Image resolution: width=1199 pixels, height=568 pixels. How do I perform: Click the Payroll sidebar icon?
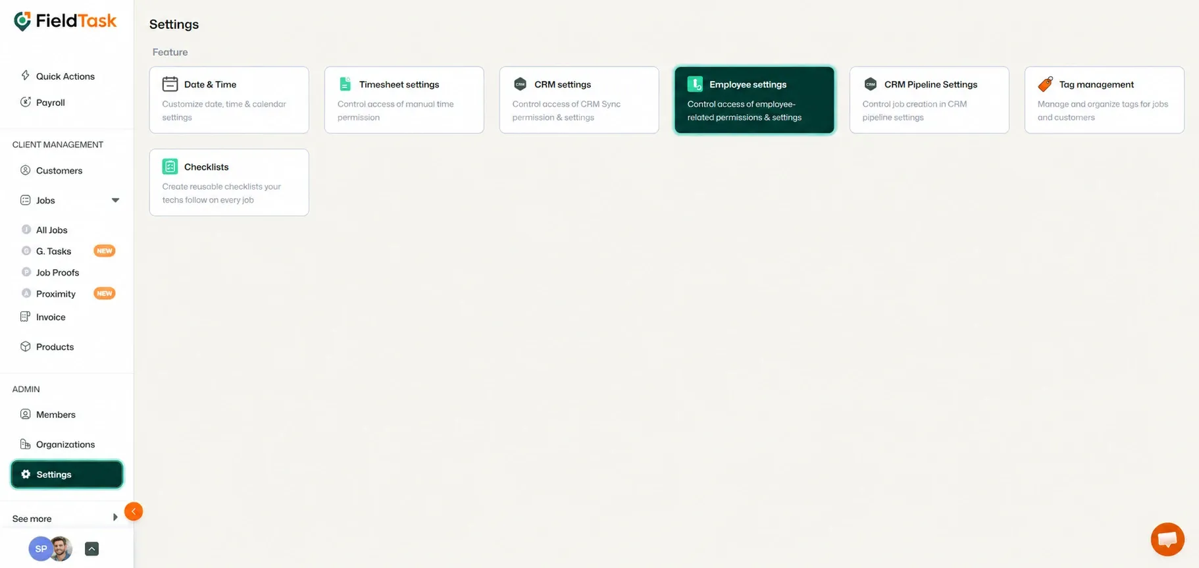[26, 102]
